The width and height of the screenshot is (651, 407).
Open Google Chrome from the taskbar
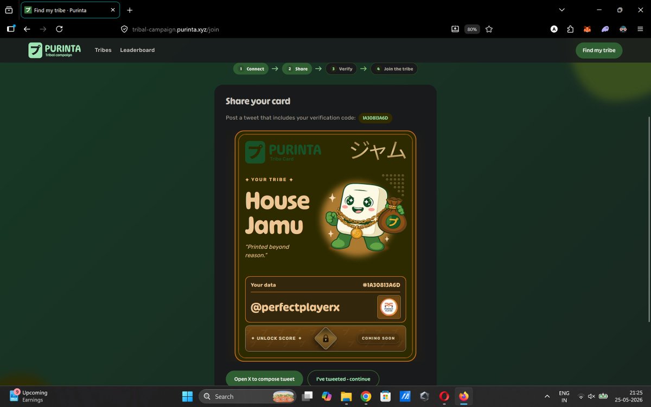(366, 396)
